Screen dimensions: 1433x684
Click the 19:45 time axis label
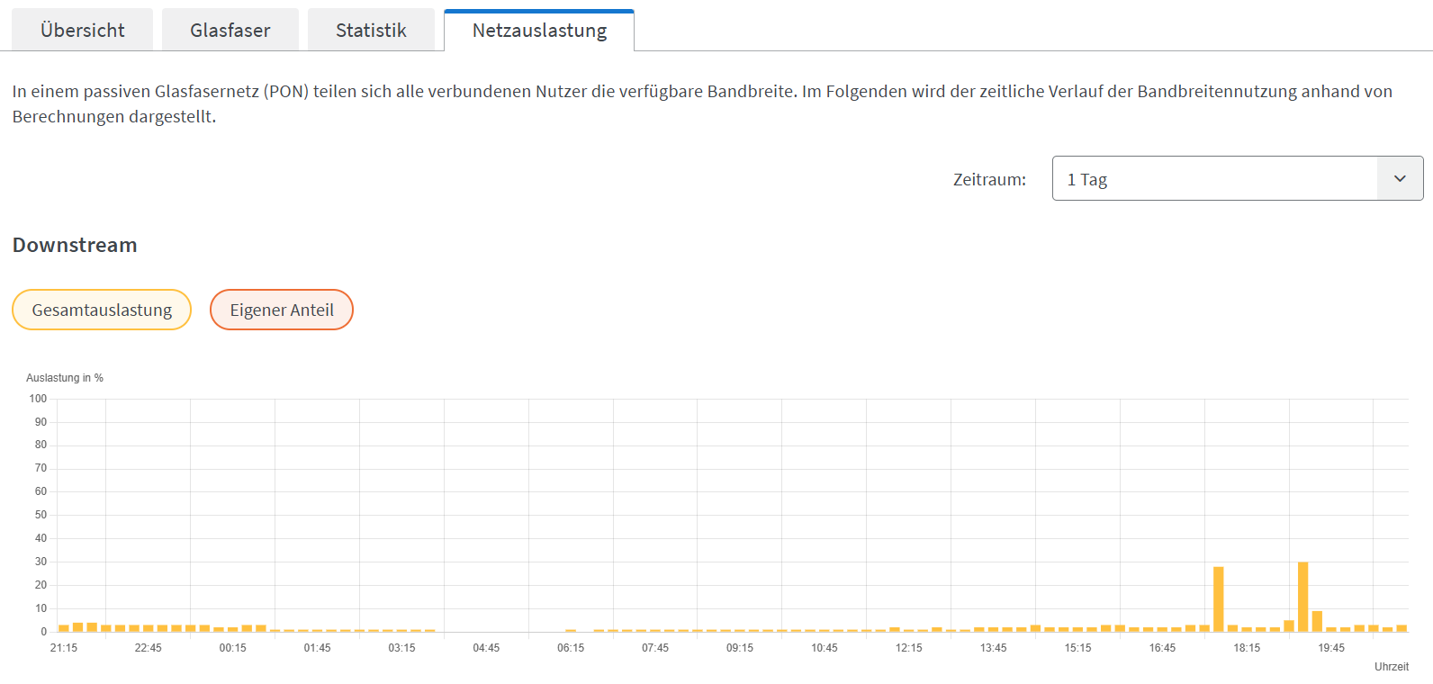pos(1331,648)
